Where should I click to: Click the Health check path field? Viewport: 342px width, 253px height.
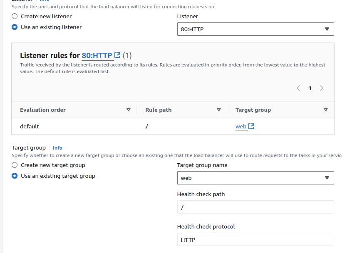coord(255,207)
